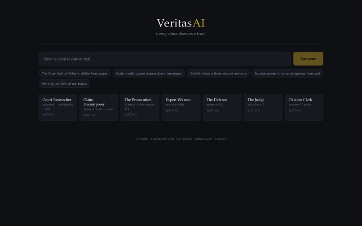This screenshot has height=226, width=362.
Task: Select the Great Wall of China claim chip
Action: [x=75, y=74]
